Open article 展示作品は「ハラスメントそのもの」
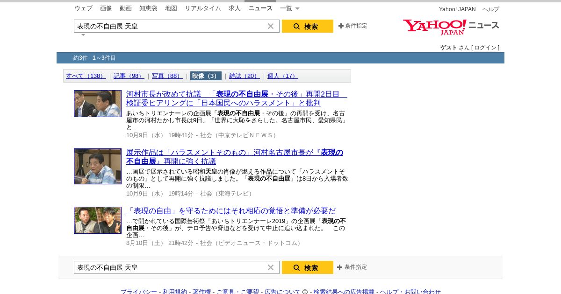The width and height of the screenshot is (561, 294). click(x=235, y=157)
